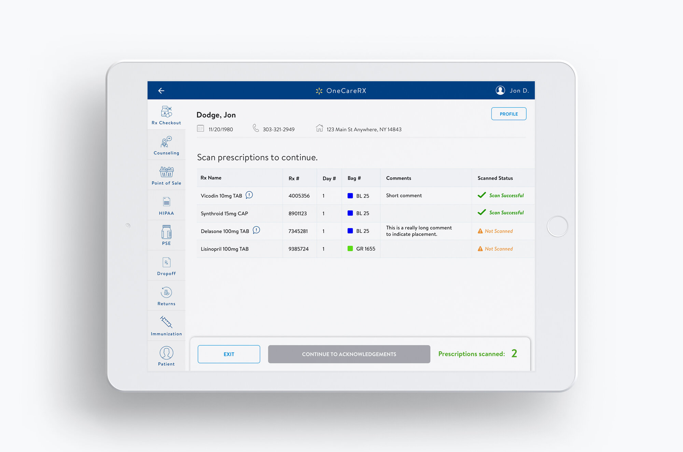Click Continue to Acknowledgements button
The width and height of the screenshot is (683, 452).
click(349, 354)
